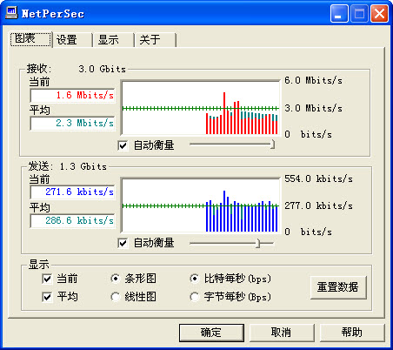Image resolution: width=393 pixels, height=350 pixels.
Task: Close the NetPerSec window
Action: [x=379, y=14]
